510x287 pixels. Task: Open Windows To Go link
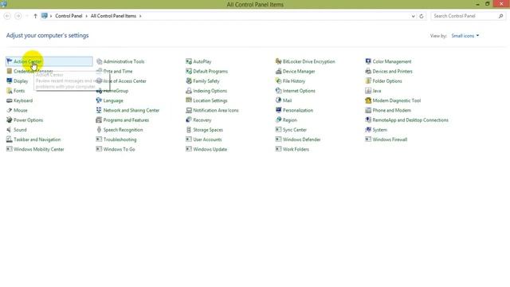119,149
